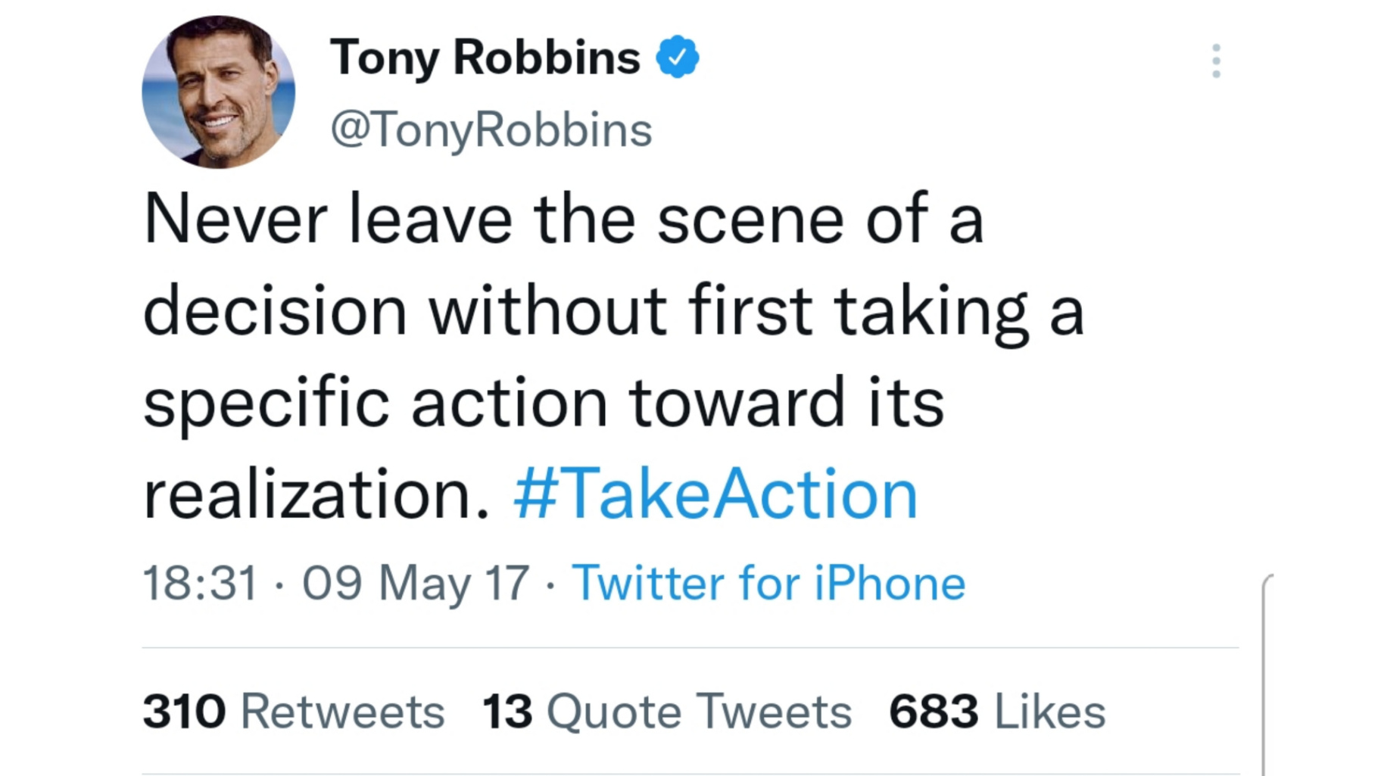Click the like count number 683
The height and width of the screenshot is (776, 1381).
(x=934, y=712)
